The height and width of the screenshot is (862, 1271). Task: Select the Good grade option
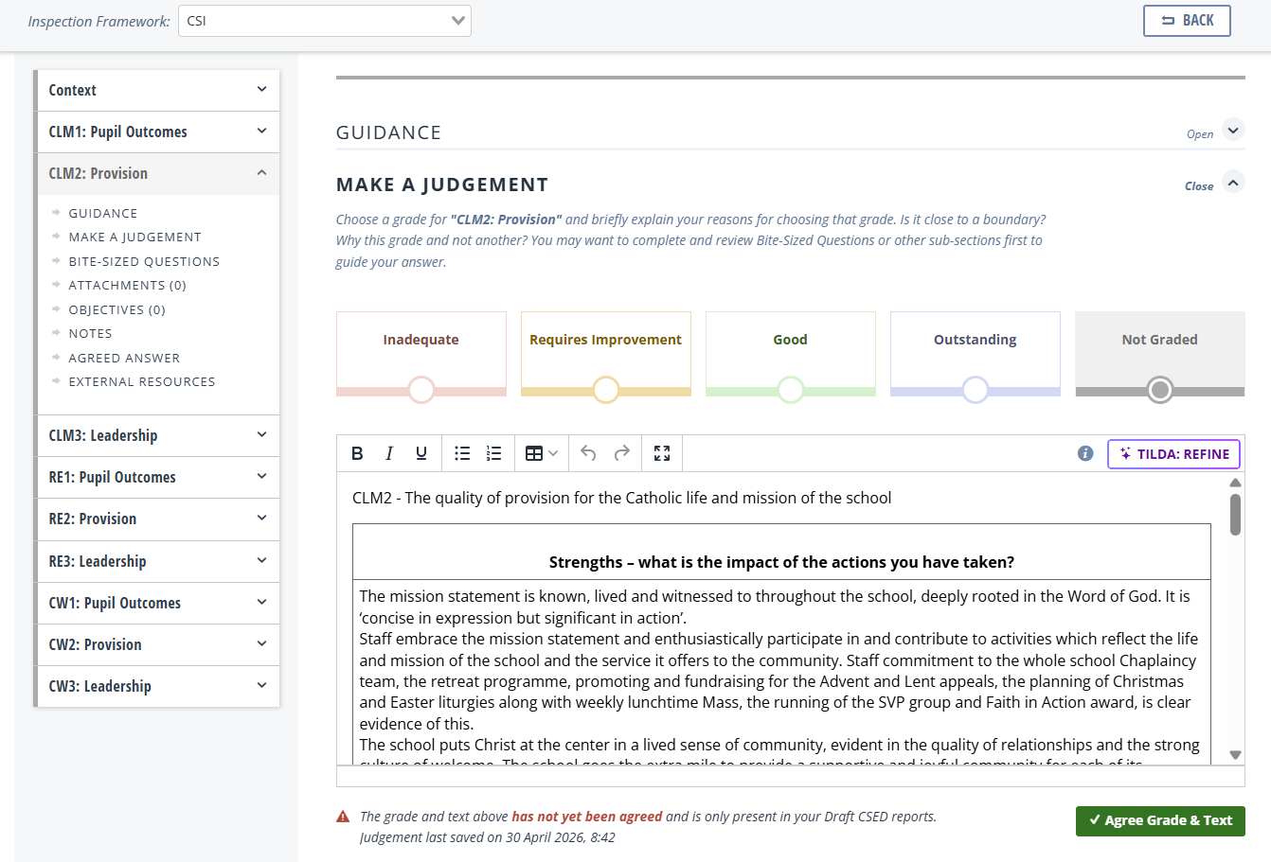pos(790,354)
